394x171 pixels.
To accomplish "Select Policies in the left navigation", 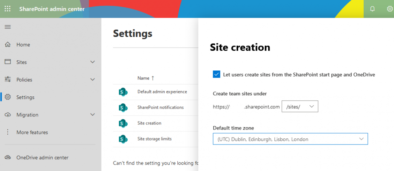I will pyautogui.click(x=24, y=80).
